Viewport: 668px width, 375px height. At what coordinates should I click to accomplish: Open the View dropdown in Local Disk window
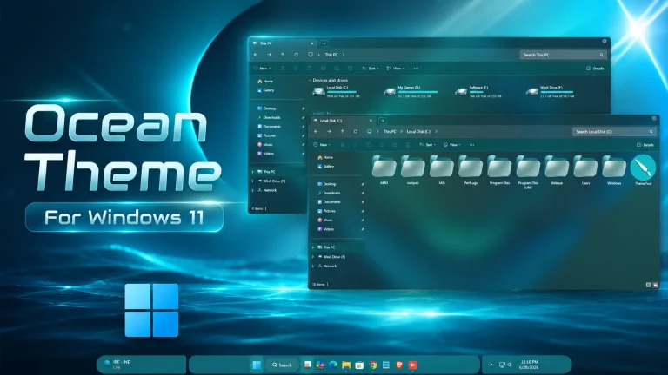(452, 145)
